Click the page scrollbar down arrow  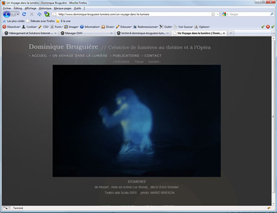[x=273, y=204]
